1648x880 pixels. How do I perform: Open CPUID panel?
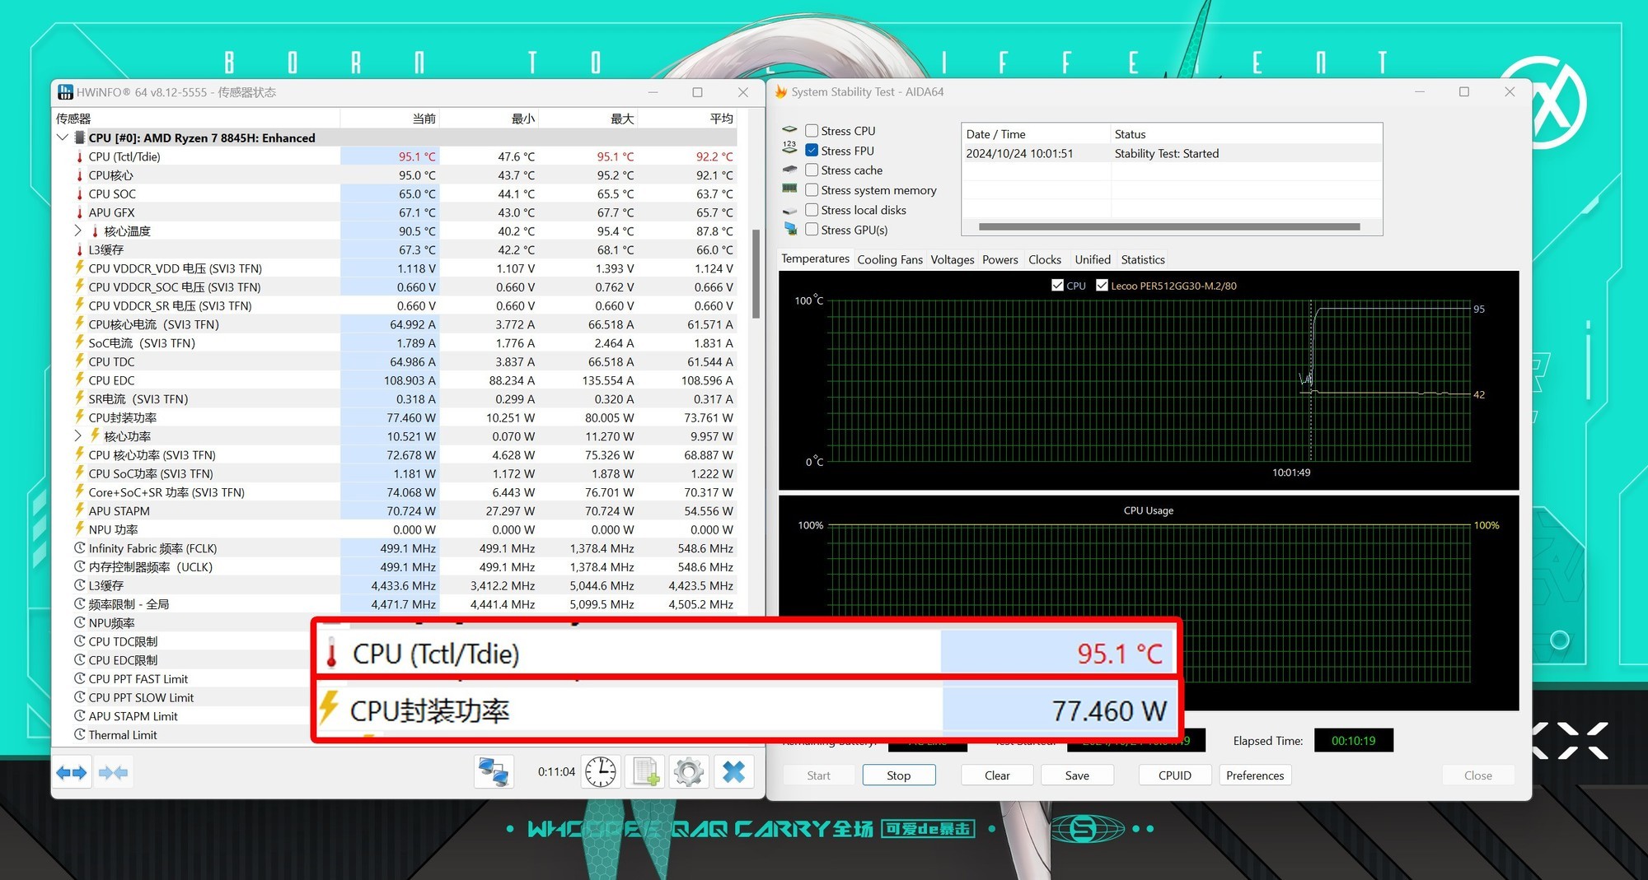(1174, 775)
